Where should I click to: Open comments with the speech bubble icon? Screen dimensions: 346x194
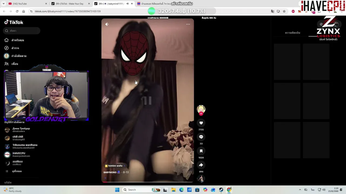click(x=201, y=137)
